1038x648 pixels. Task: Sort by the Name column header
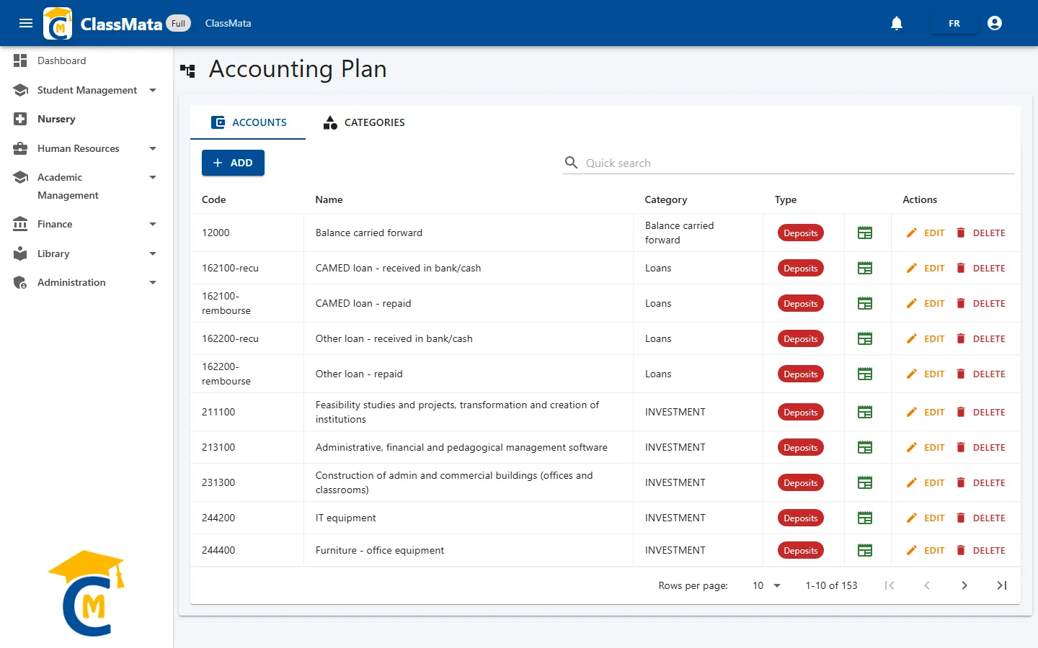point(329,199)
